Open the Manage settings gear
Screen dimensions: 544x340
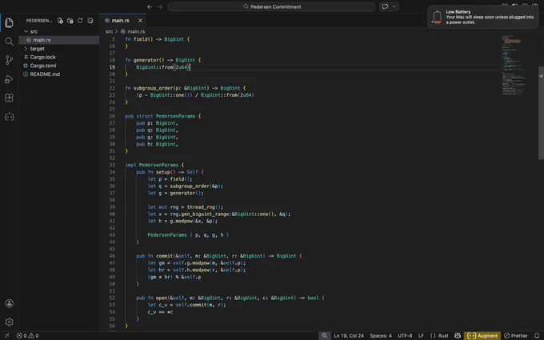[x=9, y=322]
